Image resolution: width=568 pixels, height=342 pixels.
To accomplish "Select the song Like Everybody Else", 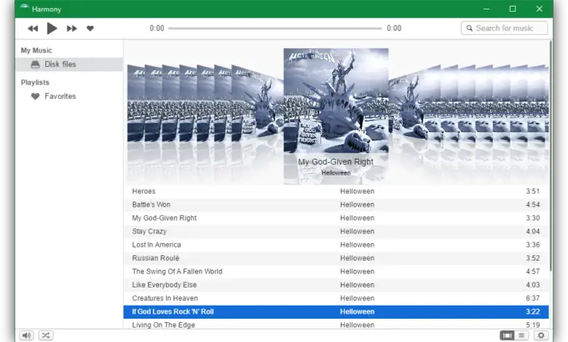I will pyautogui.click(x=336, y=285).
